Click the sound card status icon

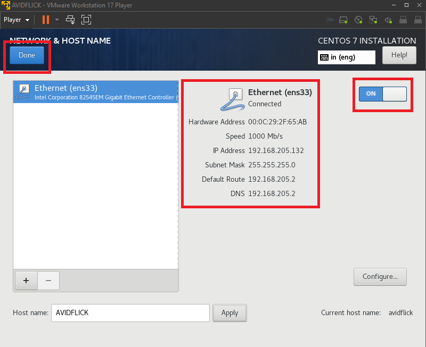point(388,20)
